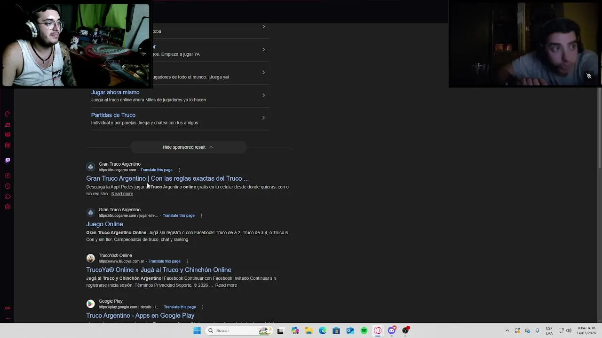Open Spotify from the taskbar
The height and width of the screenshot is (338, 602).
364,330
